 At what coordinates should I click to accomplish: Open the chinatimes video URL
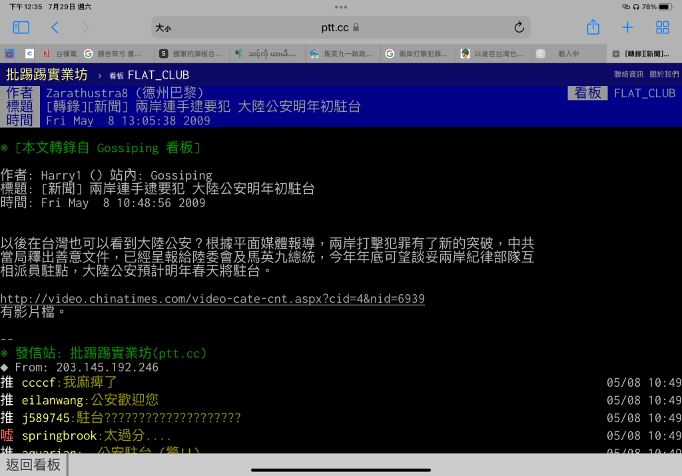point(212,299)
